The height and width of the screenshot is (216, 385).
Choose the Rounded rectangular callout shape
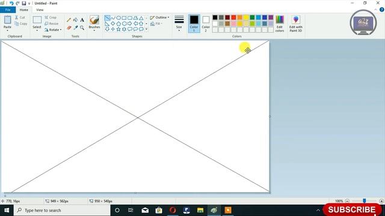[x=130, y=29]
